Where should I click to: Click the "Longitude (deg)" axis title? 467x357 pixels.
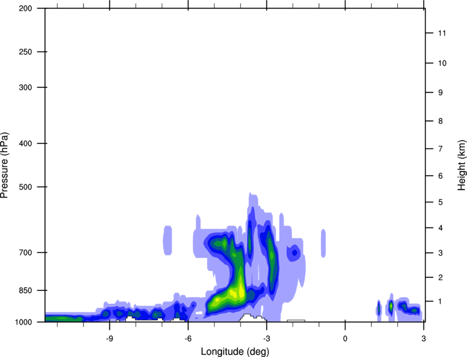click(235, 352)
